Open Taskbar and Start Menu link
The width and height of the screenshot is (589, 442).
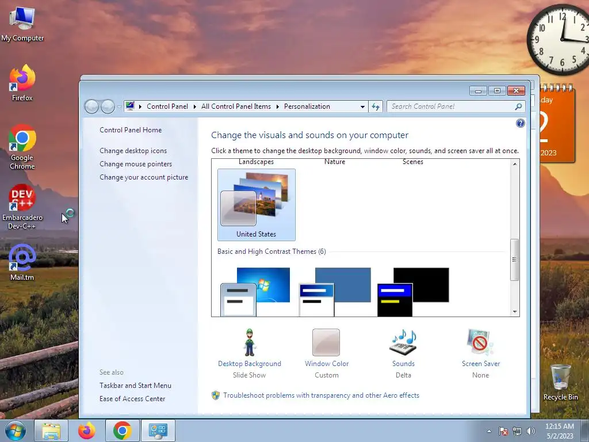click(135, 386)
